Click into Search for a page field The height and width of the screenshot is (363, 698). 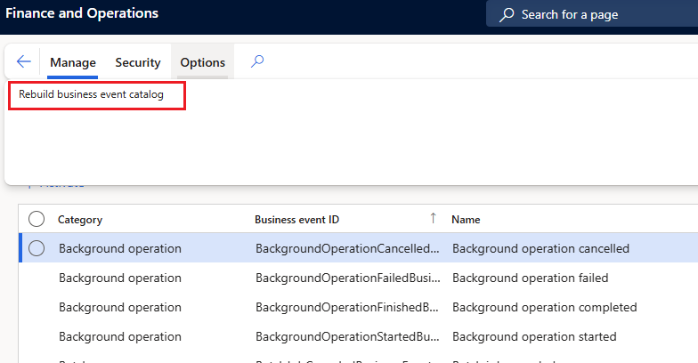(x=592, y=14)
